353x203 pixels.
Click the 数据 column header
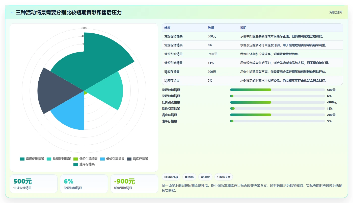[x=211, y=28]
